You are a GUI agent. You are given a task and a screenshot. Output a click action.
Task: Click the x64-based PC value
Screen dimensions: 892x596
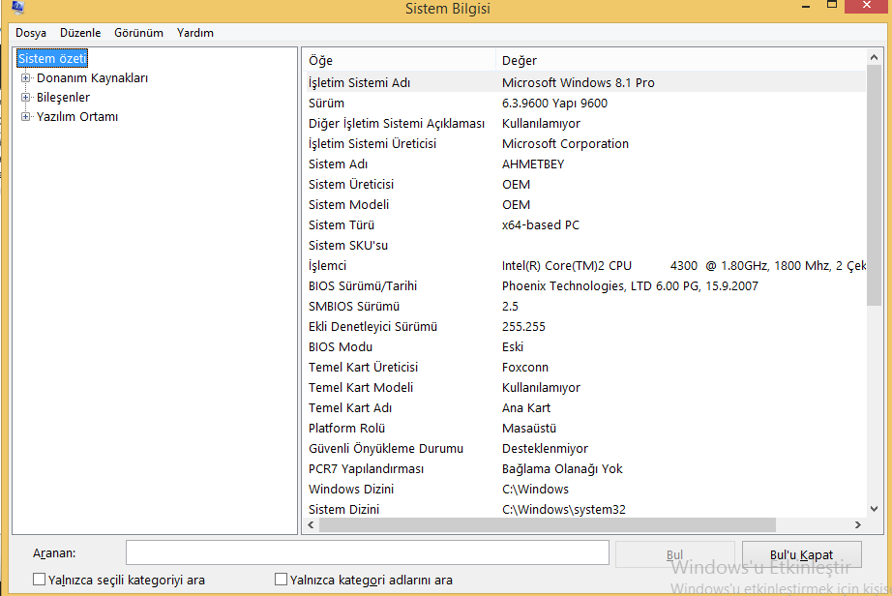point(541,225)
